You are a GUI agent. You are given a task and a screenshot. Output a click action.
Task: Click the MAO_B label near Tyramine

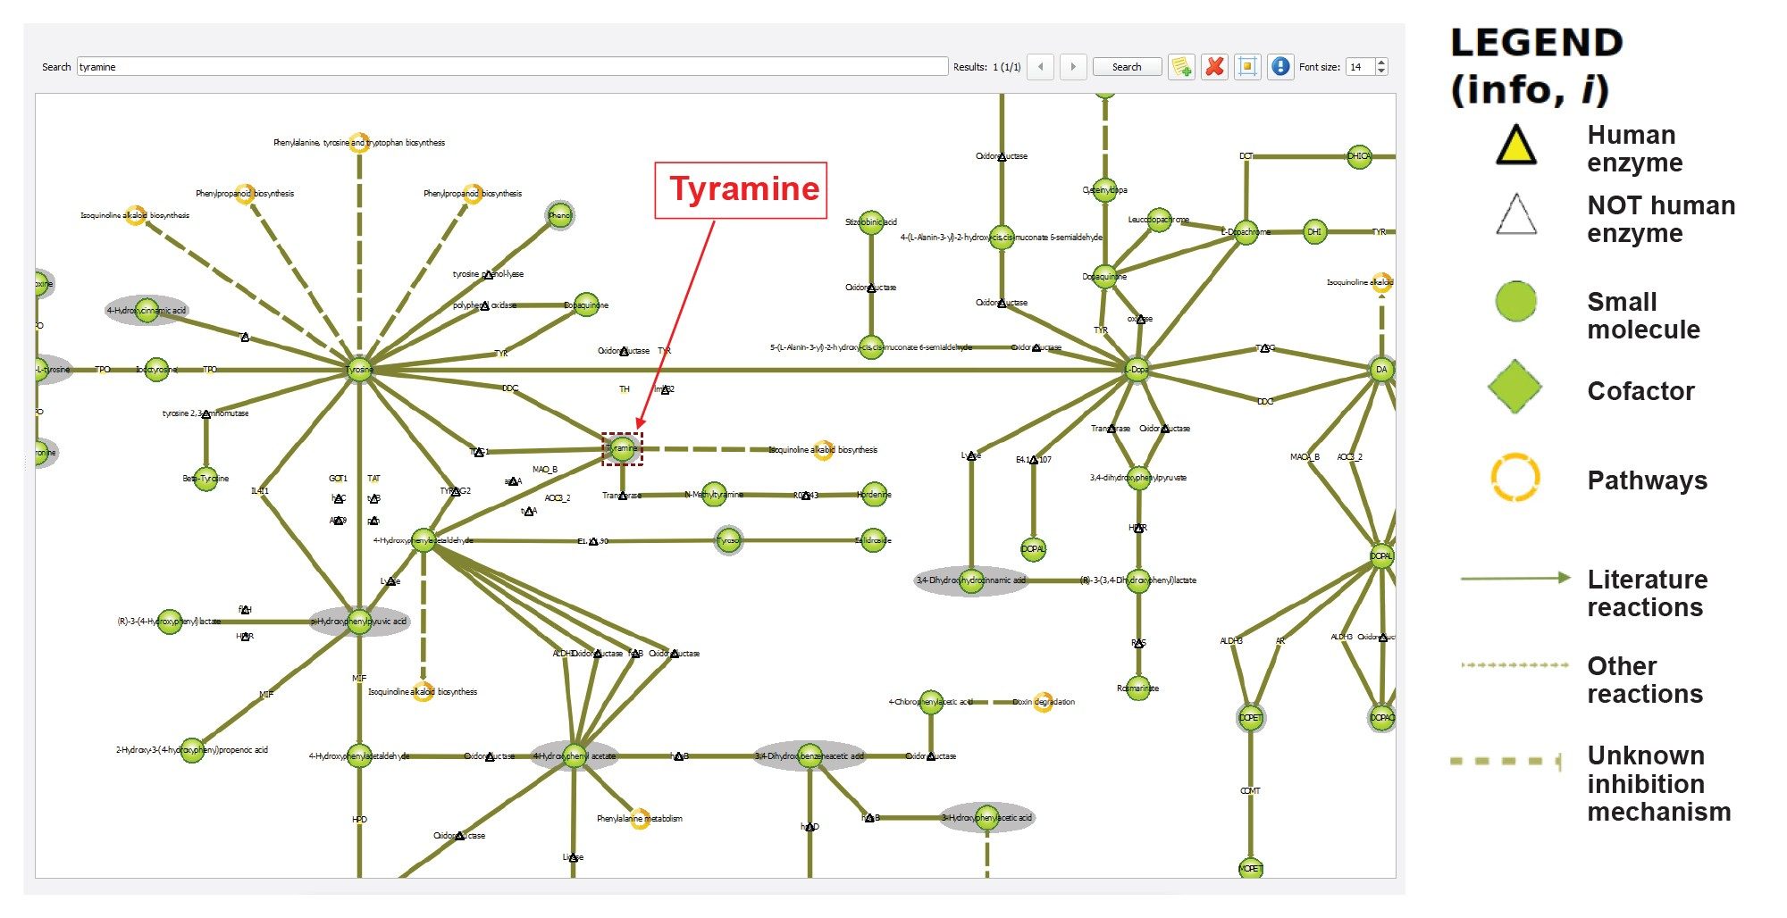(545, 470)
